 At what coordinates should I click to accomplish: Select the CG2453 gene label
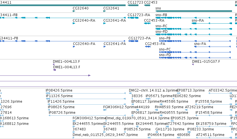click(x=151, y=2)
